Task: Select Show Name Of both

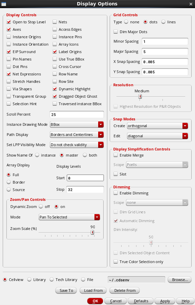Action: click(85, 155)
